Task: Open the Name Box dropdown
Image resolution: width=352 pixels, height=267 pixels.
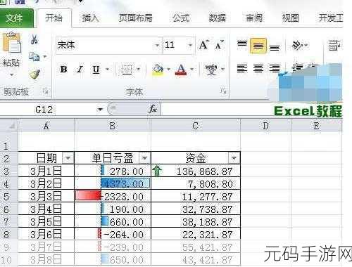Action: click(100, 109)
